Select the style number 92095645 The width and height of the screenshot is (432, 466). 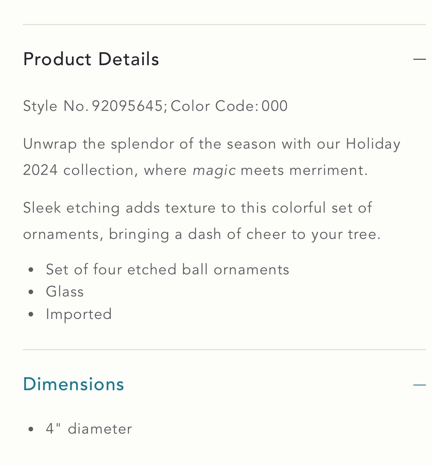[128, 106]
